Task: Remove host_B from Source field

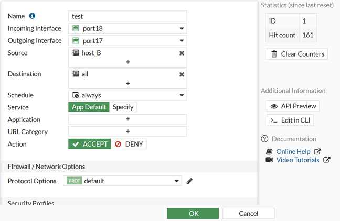Action: (182, 53)
